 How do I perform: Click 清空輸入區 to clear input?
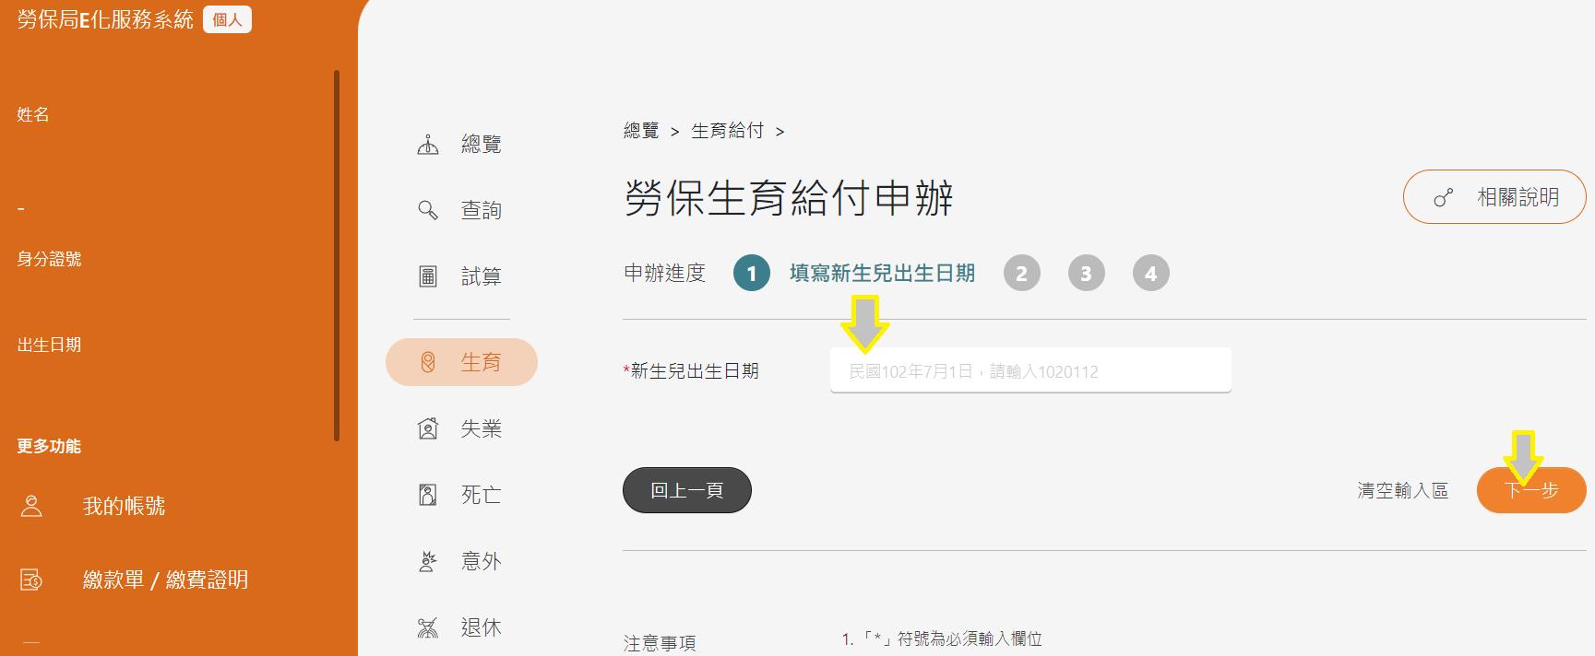(x=1402, y=491)
